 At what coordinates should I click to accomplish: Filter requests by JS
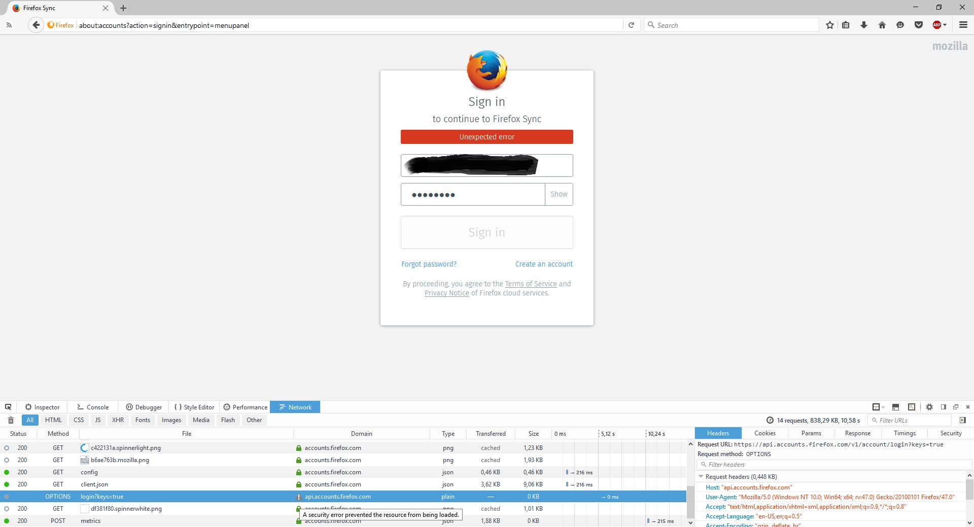[98, 420]
